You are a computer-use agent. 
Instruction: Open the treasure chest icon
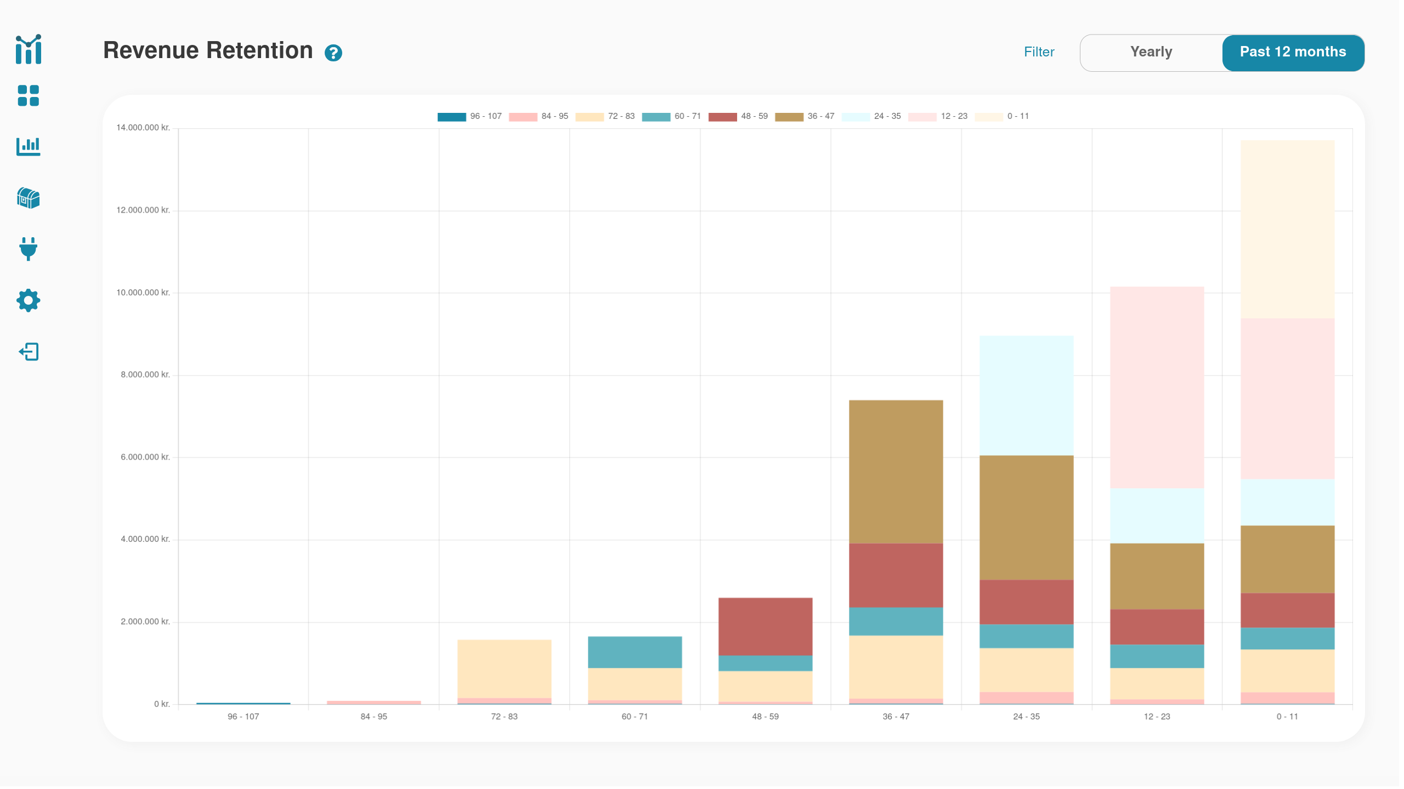click(x=29, y=198)
